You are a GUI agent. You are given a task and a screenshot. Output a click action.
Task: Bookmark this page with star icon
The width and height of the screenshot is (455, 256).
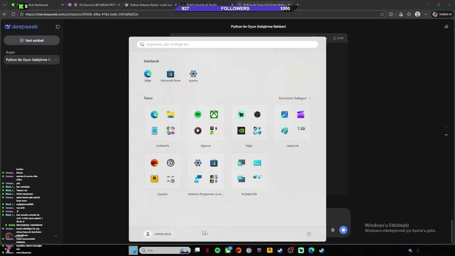pos(382,14)
